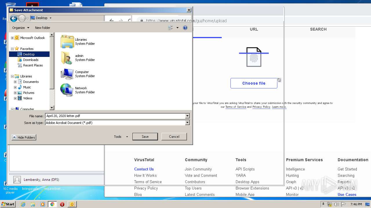Open media player taskbar icon

[x=43, y=204]
